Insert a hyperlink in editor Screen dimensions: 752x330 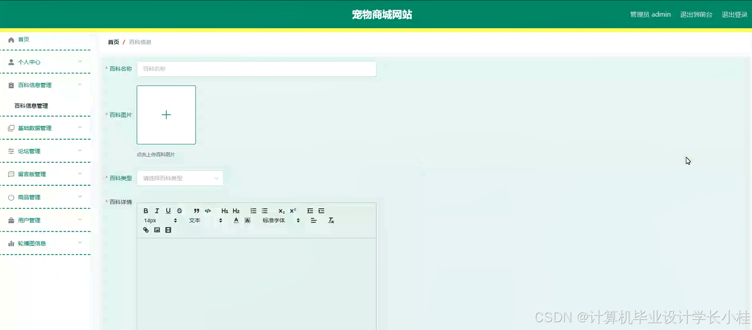click(x=146, y=230)
